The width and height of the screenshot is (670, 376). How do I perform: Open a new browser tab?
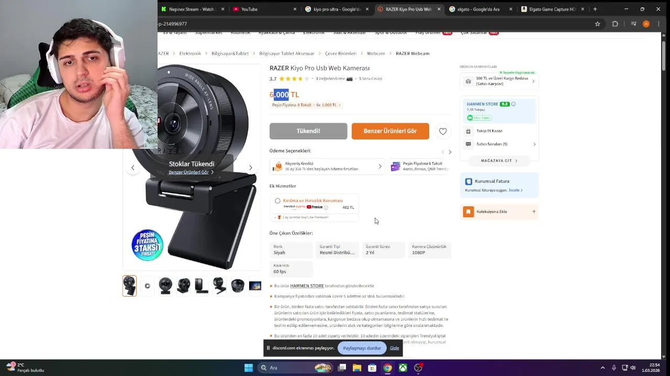pyautogui.click(x=595, y=9)
